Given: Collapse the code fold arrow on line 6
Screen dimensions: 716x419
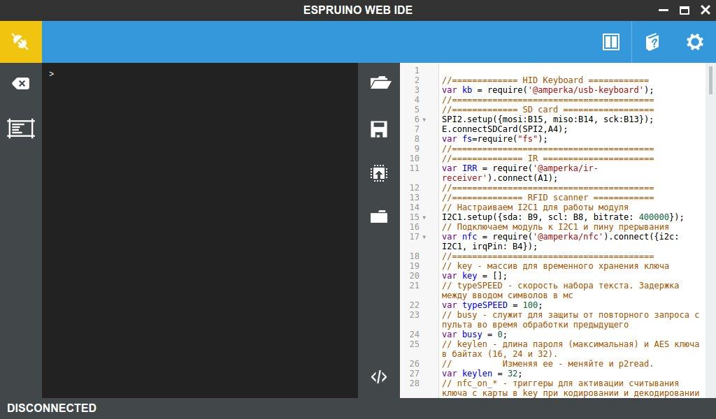Looking at the screenshot, I should coord(424,119).
